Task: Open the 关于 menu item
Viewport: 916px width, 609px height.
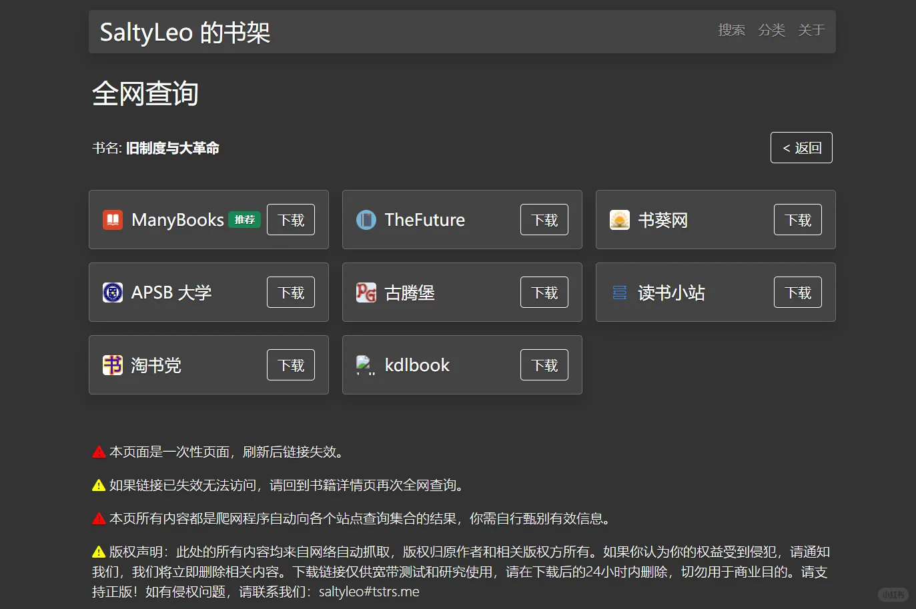Action: (x=811, y=30)
